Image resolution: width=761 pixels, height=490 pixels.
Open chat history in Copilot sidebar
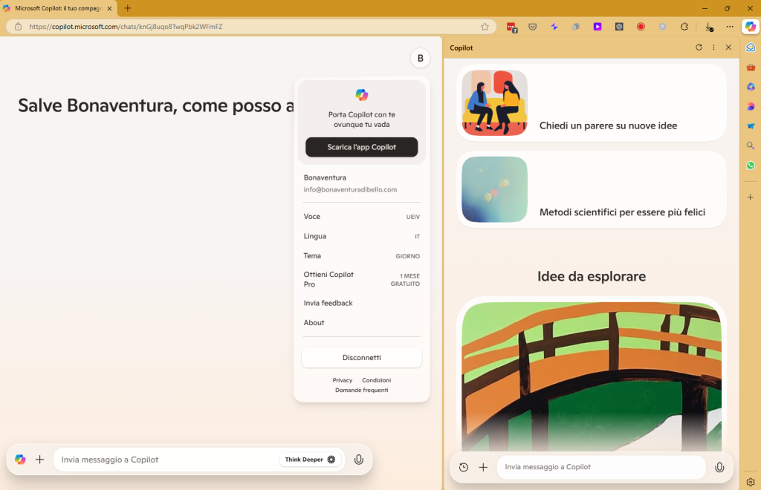[x=464, y=467]
